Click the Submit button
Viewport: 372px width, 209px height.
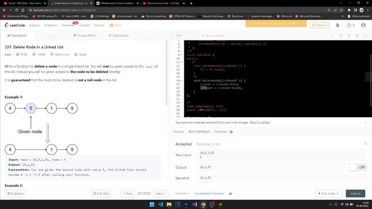355,193
